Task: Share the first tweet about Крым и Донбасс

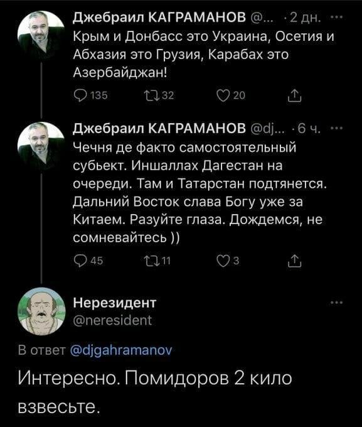Action: 294,96
